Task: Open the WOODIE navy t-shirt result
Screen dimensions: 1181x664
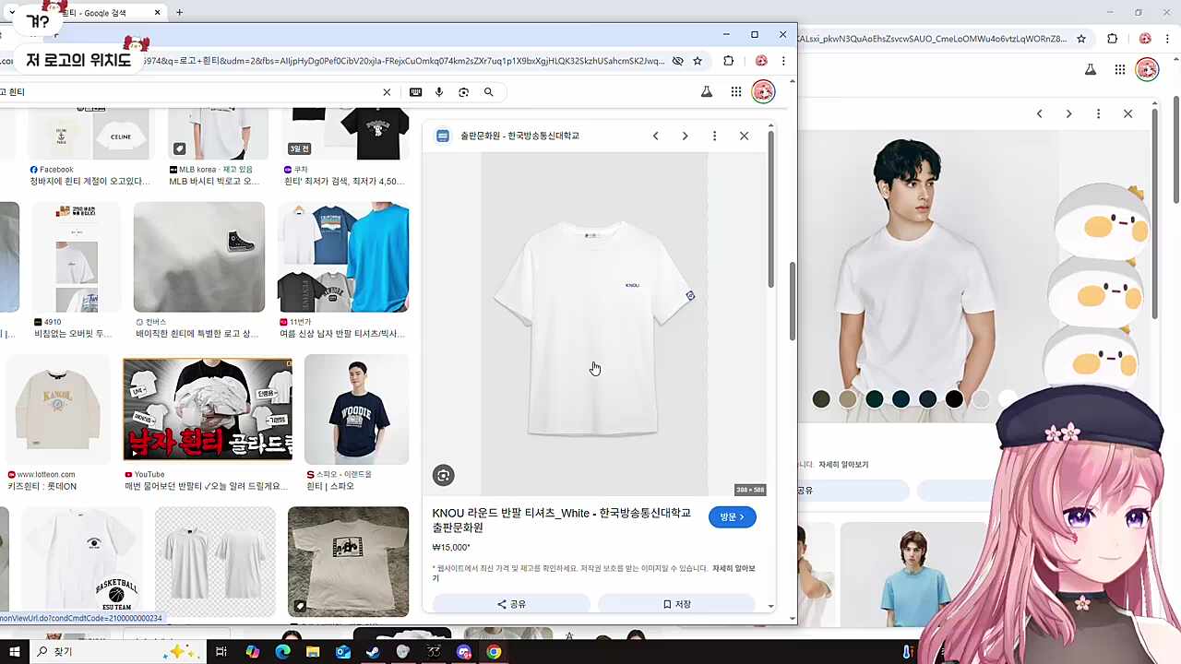Action: pyautogui.click(x=356, y=409)
